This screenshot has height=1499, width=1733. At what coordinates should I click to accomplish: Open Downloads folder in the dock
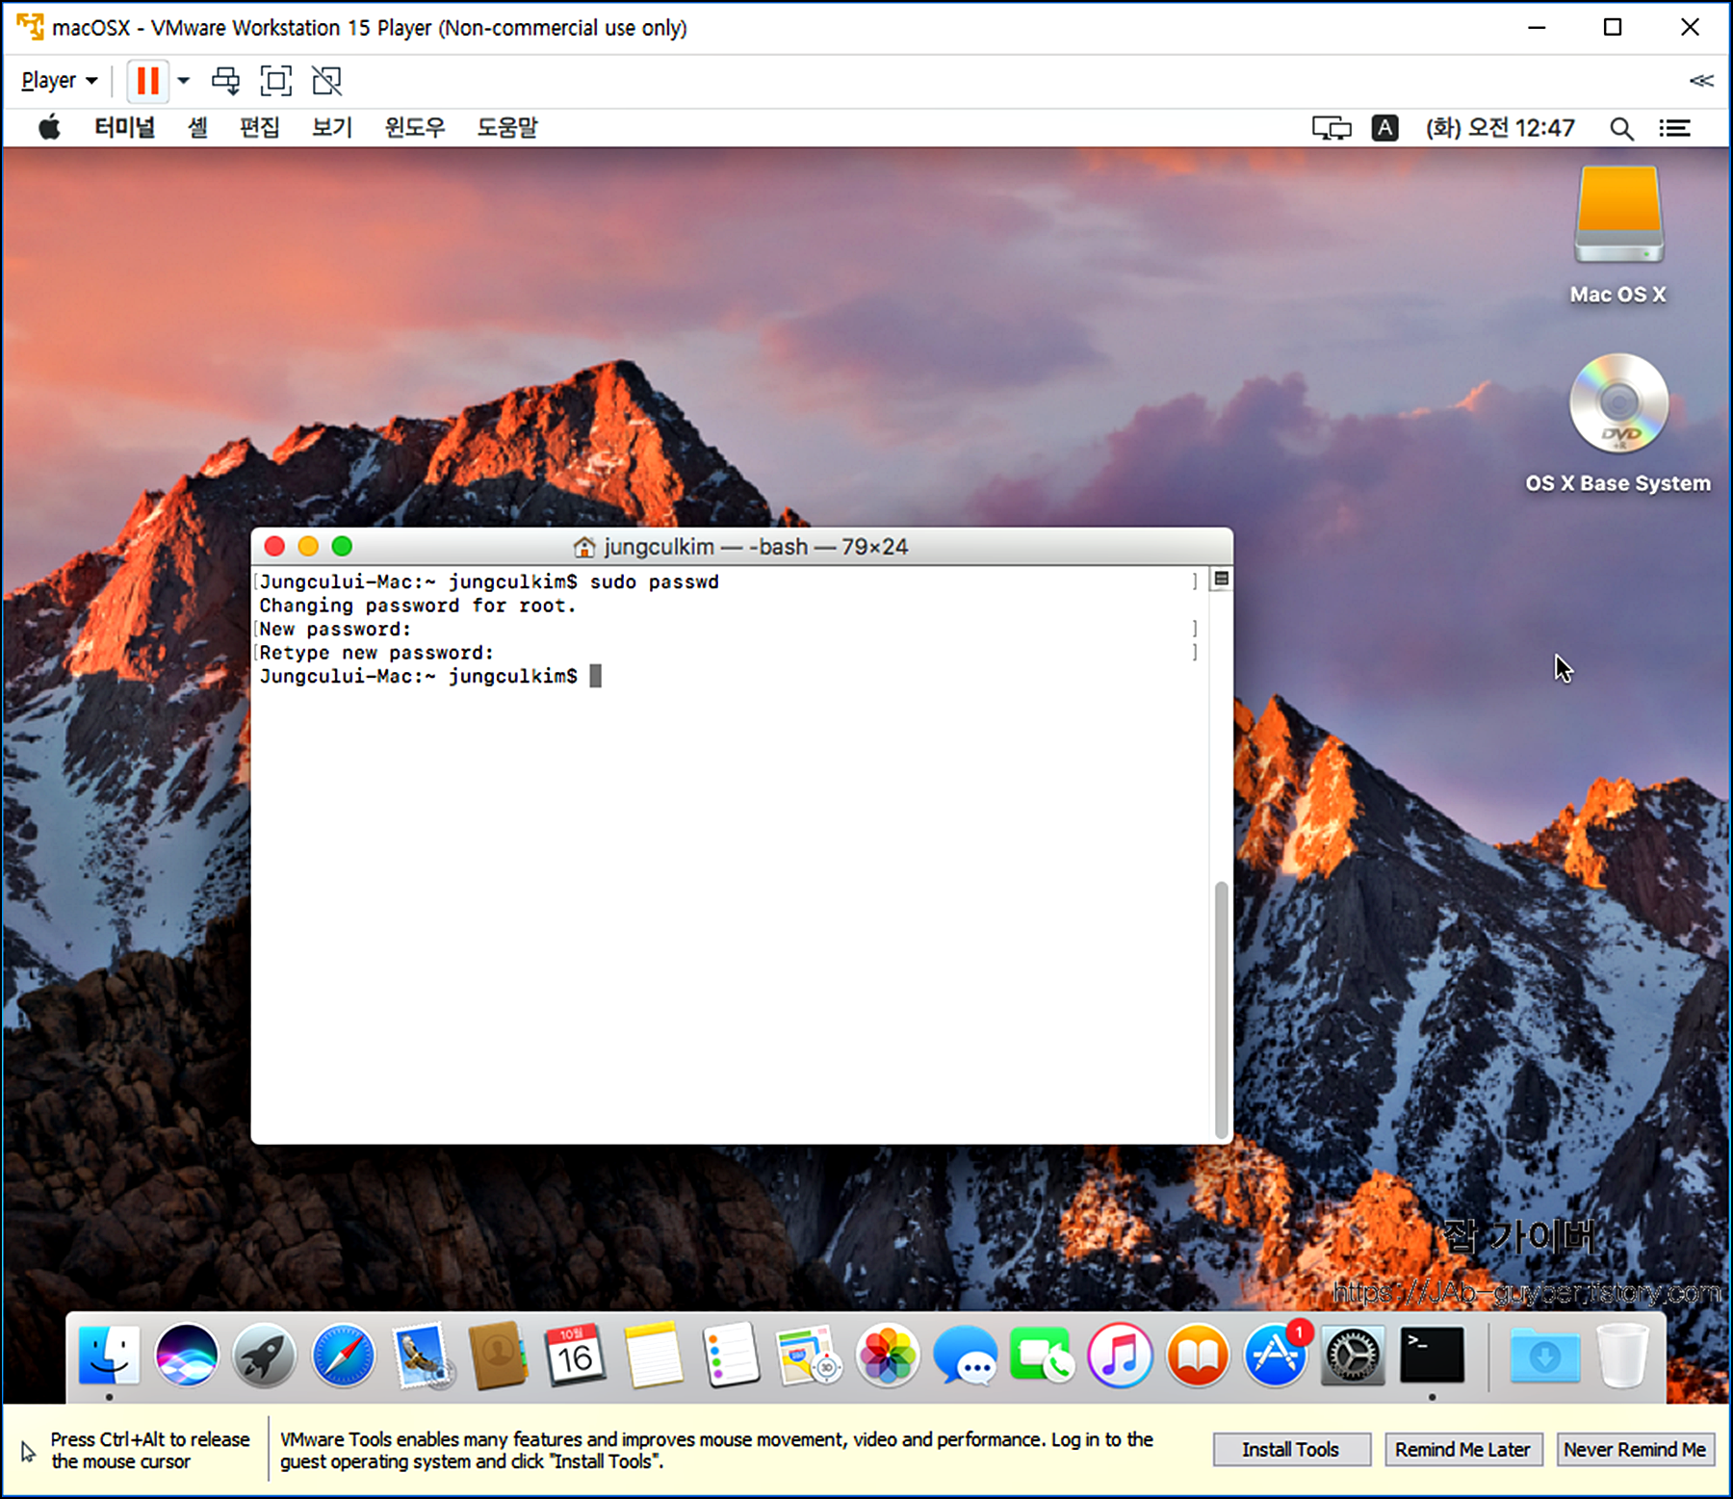1544,1355
